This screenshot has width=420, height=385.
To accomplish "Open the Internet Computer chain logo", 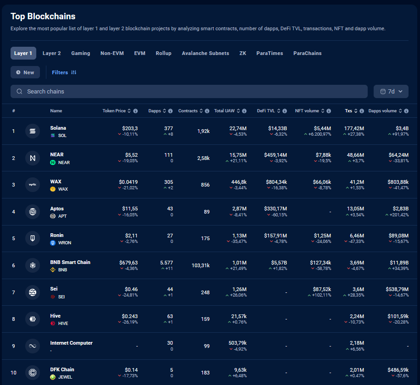I will pos(33,346).
